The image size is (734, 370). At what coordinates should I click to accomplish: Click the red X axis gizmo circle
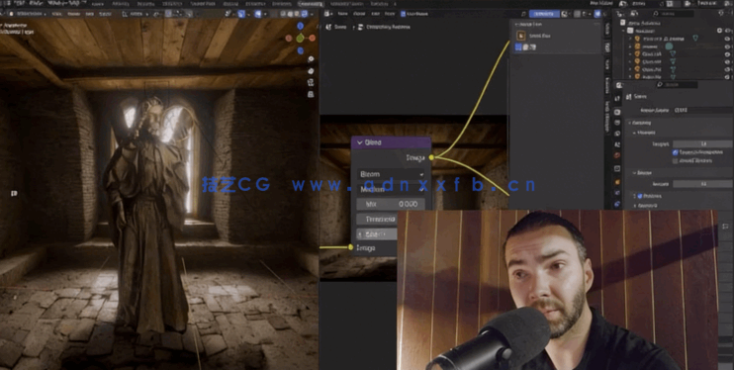click(x=313, y=38)
